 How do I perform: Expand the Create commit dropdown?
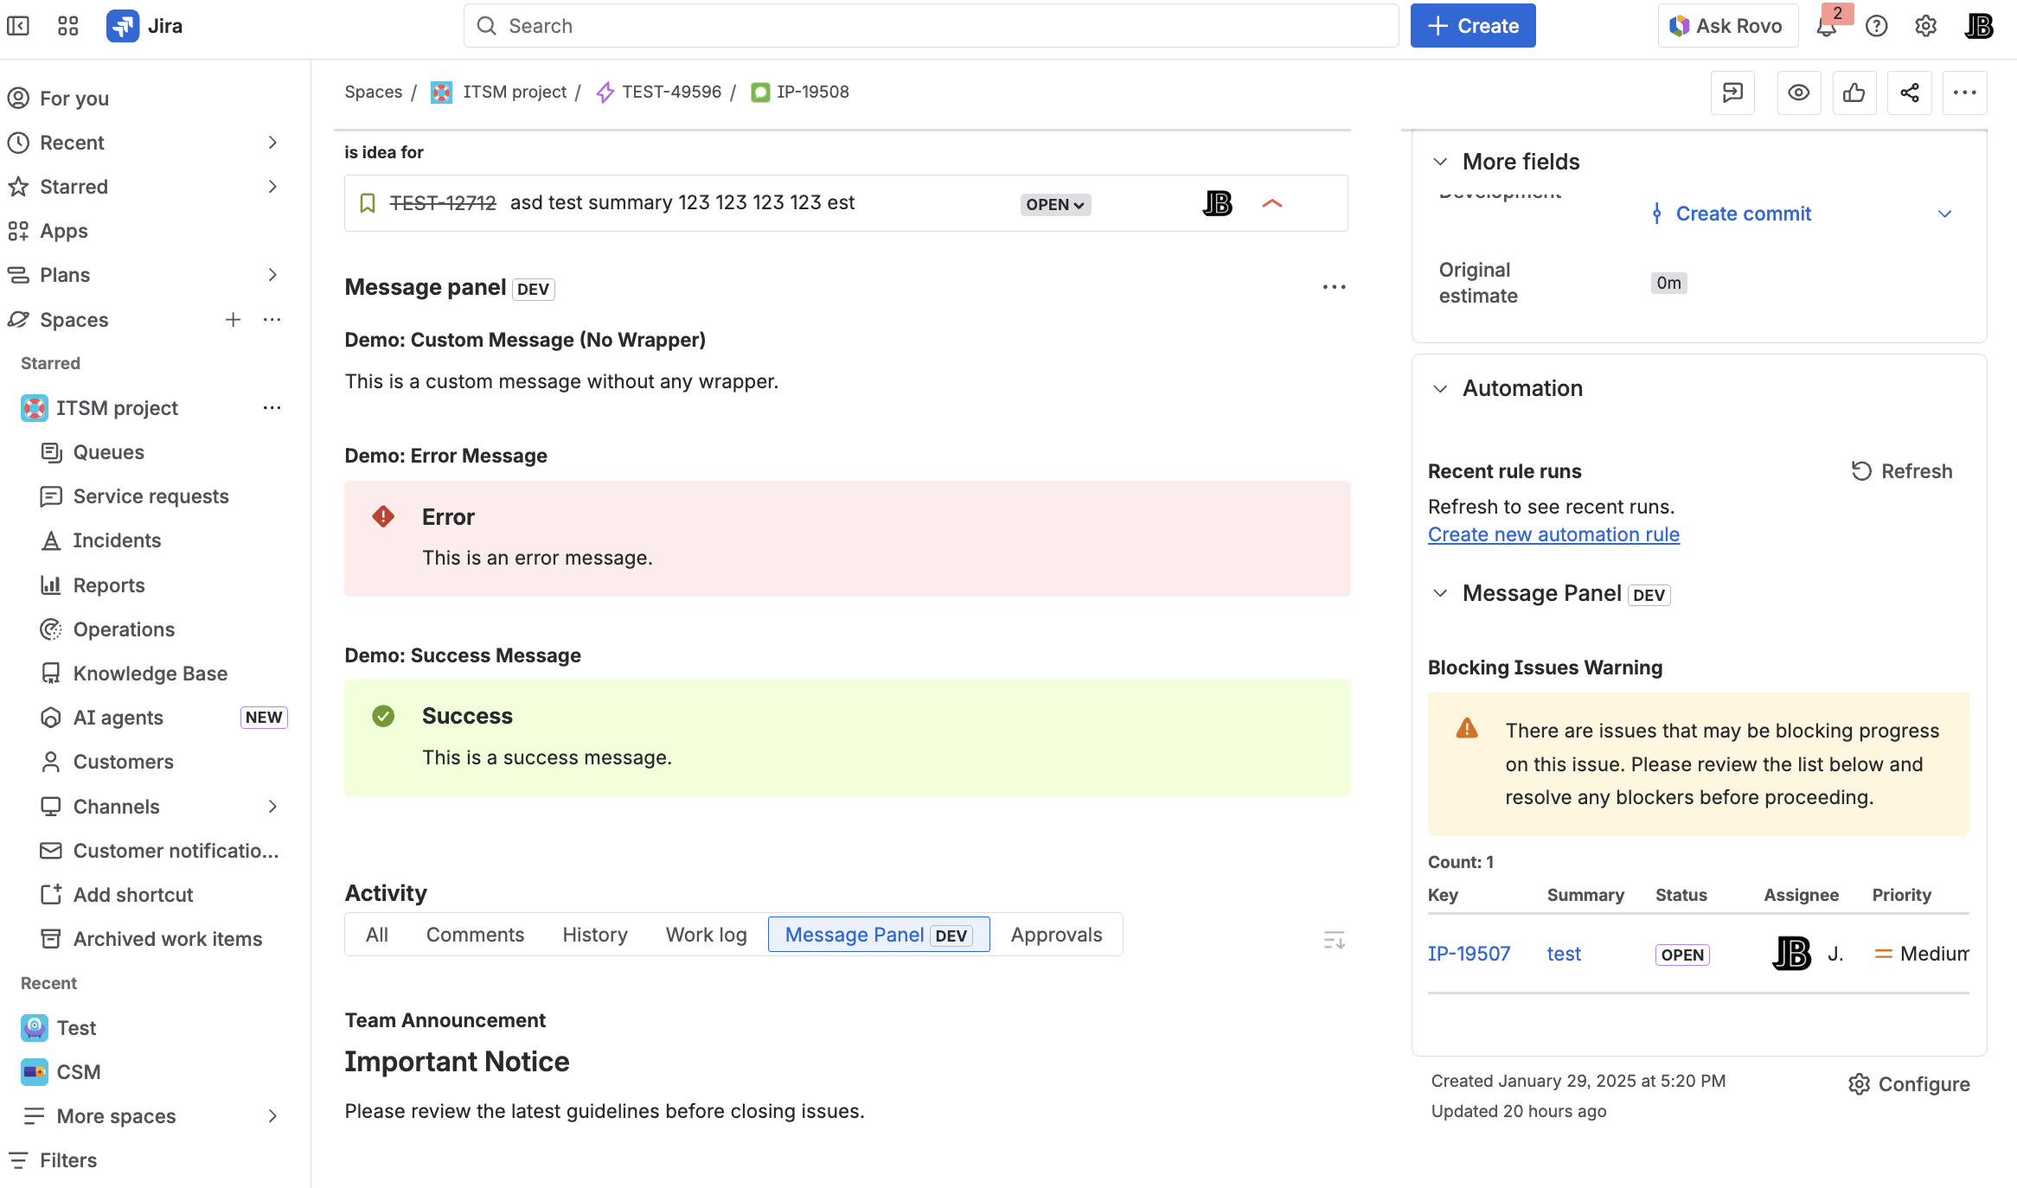pos(1946,214)
